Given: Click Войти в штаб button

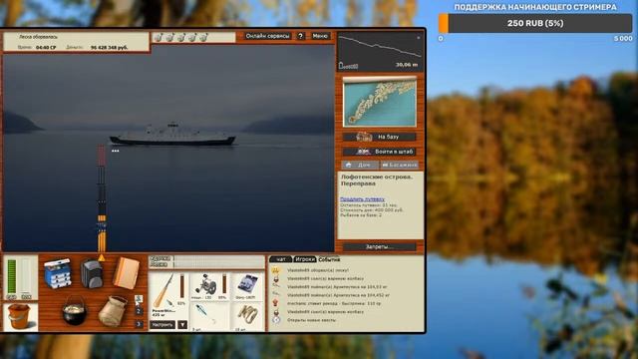Looking at the screenshot, I should [379, 152].
